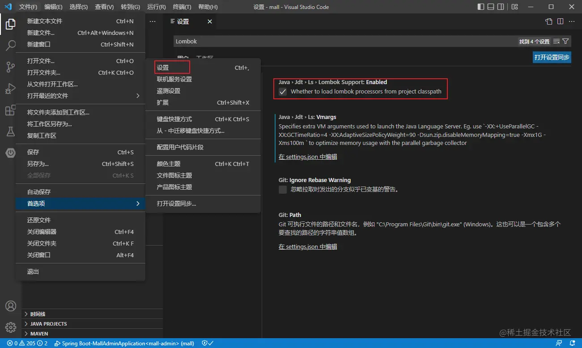Open the 选择(S) menu

(79, 7)
